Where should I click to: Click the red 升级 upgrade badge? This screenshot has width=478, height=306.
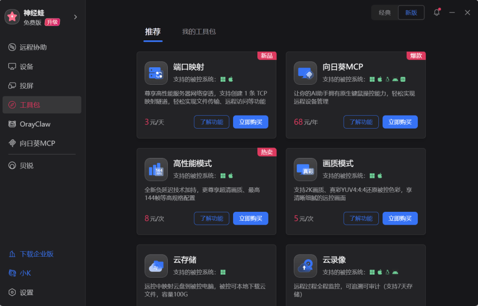click(x=52, y=22)
